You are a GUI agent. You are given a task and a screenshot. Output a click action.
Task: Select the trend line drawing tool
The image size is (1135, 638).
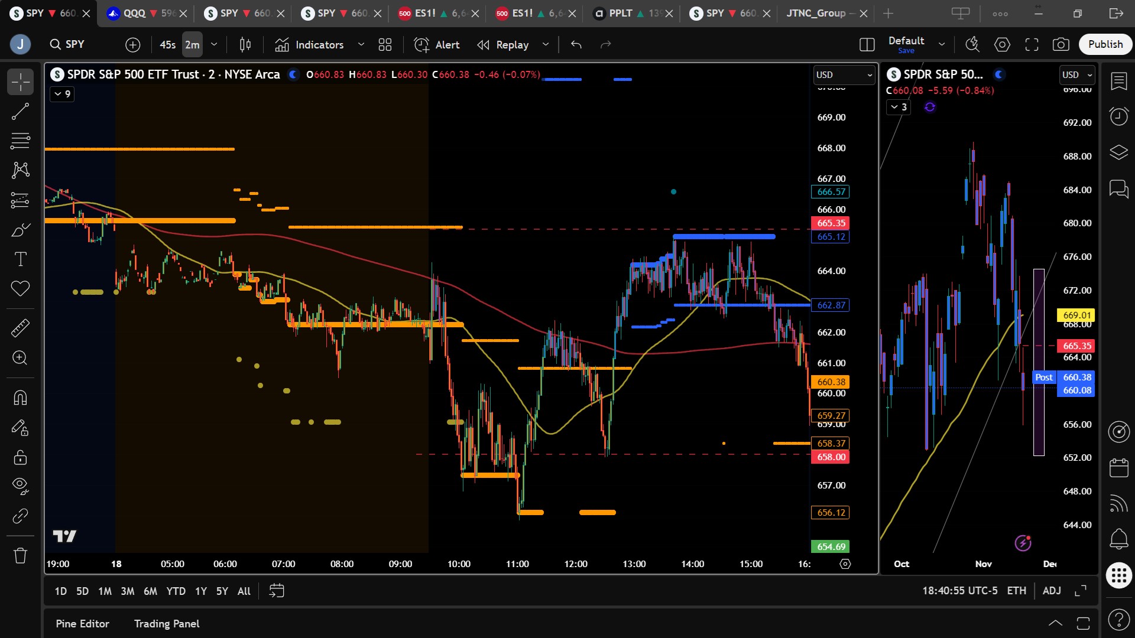(20, 112)
